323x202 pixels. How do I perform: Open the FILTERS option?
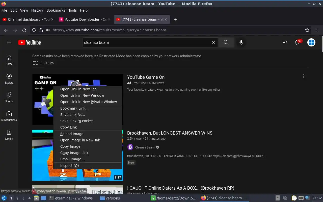coord(43,63)
